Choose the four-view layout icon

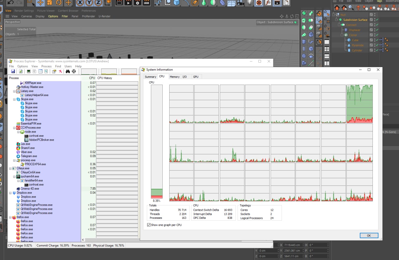[327, 49]
